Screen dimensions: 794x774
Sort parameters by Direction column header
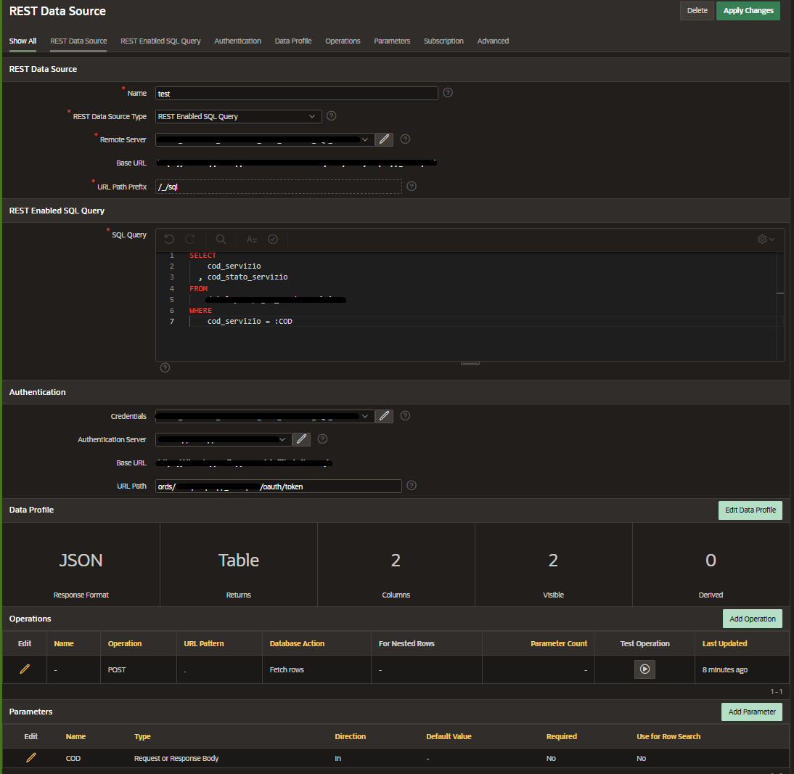[x=351, y=736]
